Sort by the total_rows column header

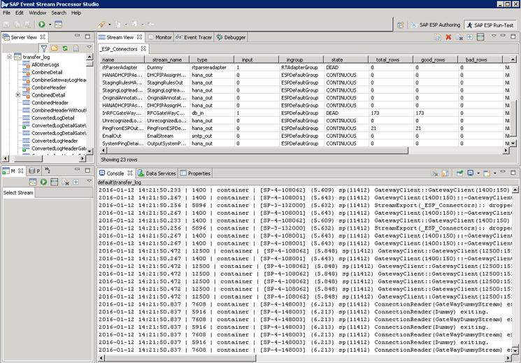pos(388,60)
